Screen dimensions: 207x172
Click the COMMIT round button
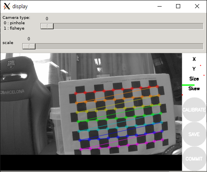click(194, 159)
